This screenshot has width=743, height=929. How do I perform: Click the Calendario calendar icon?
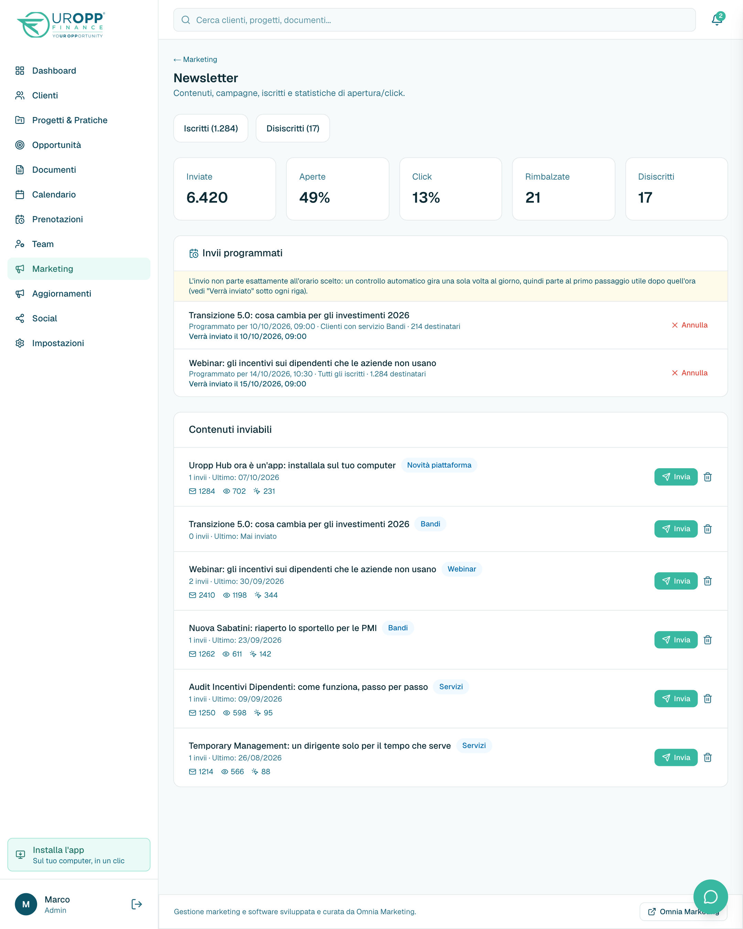20,194
